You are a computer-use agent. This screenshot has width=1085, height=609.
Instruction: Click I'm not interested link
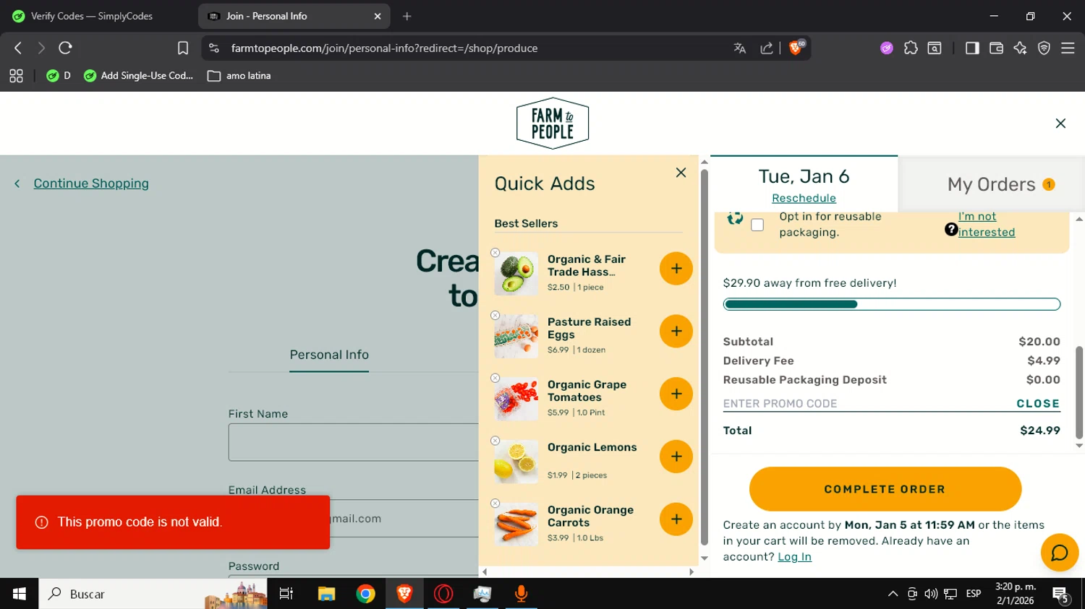pyautogui.click(x=987, y=224)
